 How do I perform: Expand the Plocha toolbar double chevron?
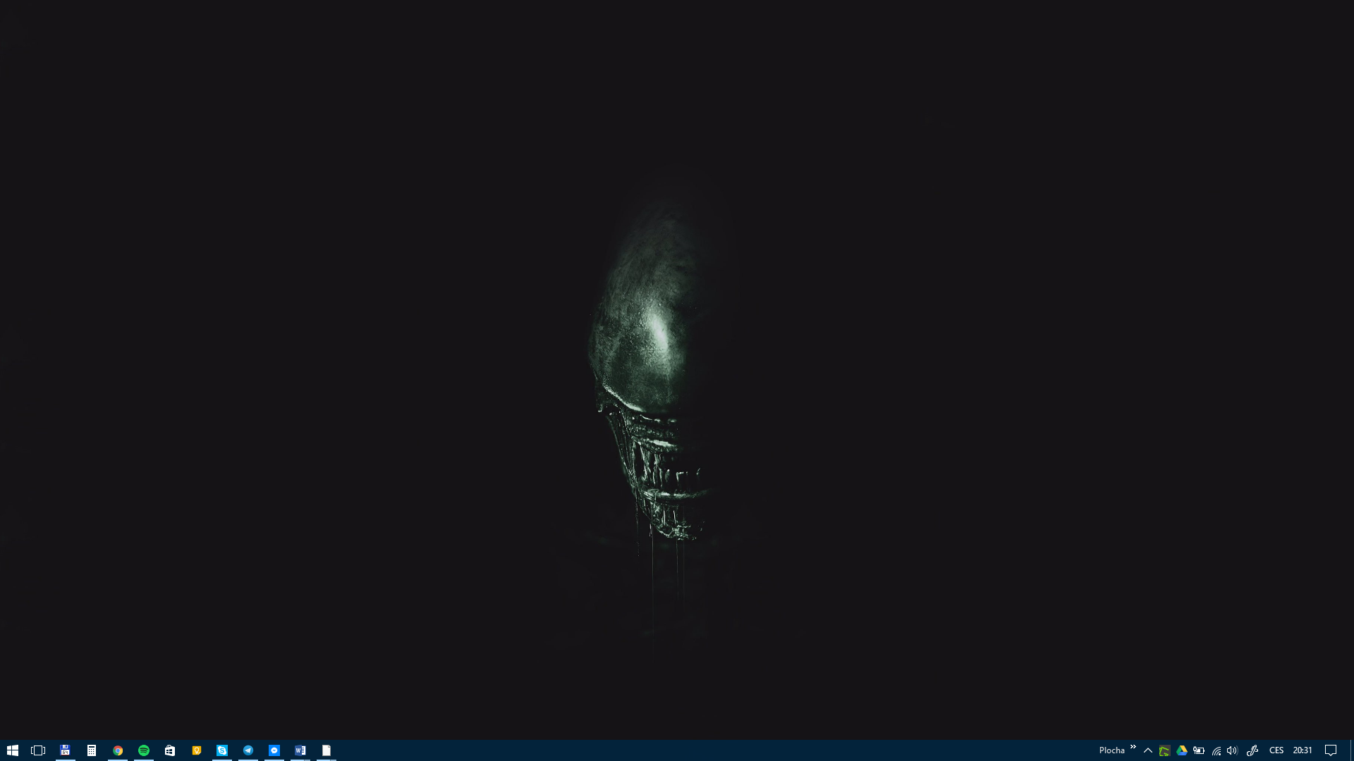(x=1133, y=748)
